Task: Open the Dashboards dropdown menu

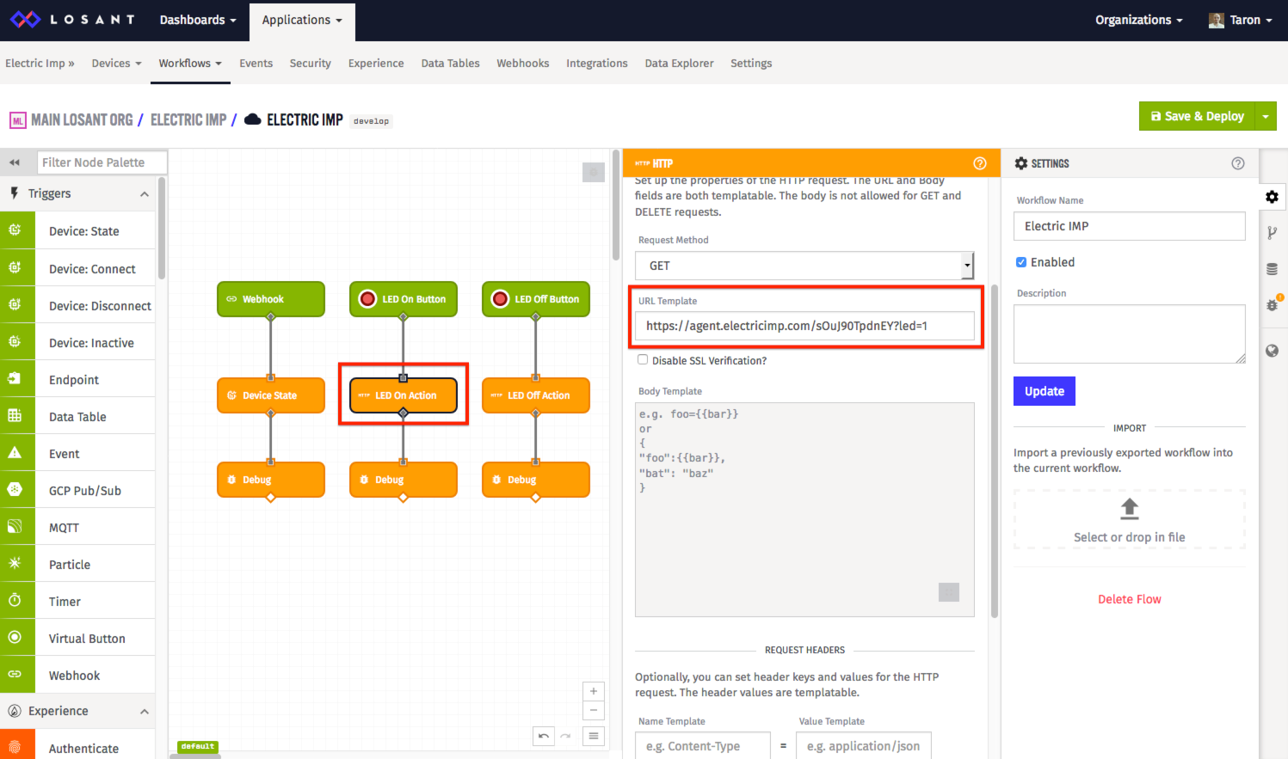Action: [x=198, y=20]
